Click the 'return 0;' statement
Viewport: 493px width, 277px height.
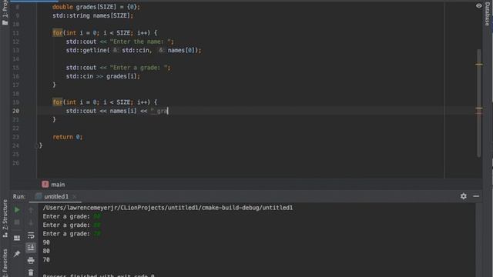[68, 137]
